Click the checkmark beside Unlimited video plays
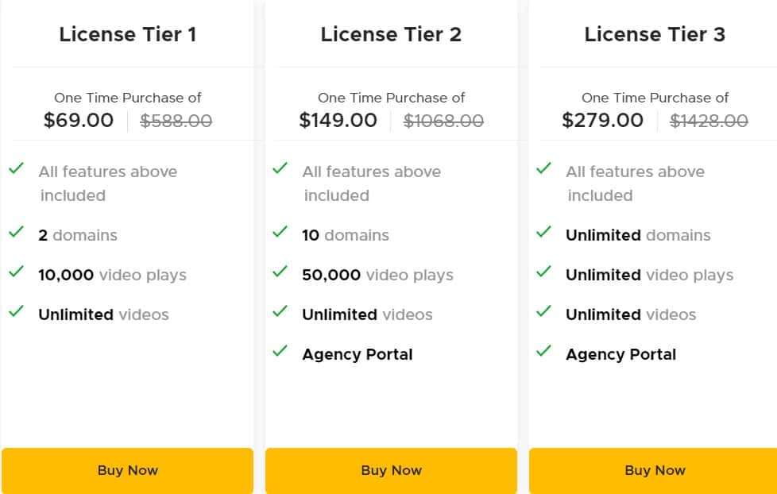777x494 pixels. pos(544,272)
